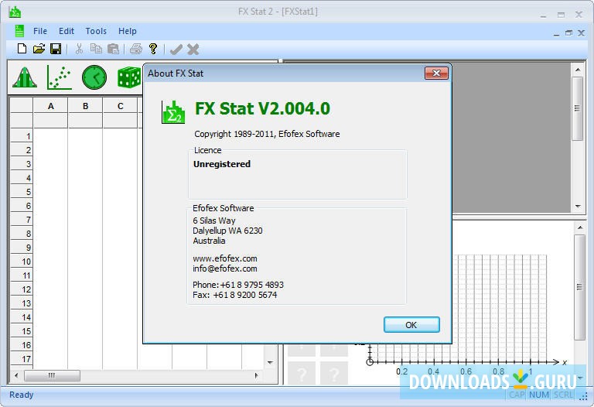Select row 5 header in the spreadsheet
Viewport: 594px width, 407px height.
tap(22, 192)
